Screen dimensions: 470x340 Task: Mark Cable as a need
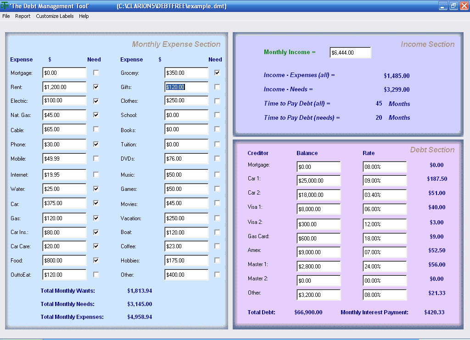96,129
